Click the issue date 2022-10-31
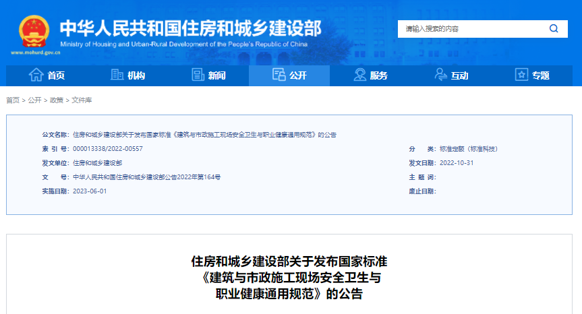 457,163
